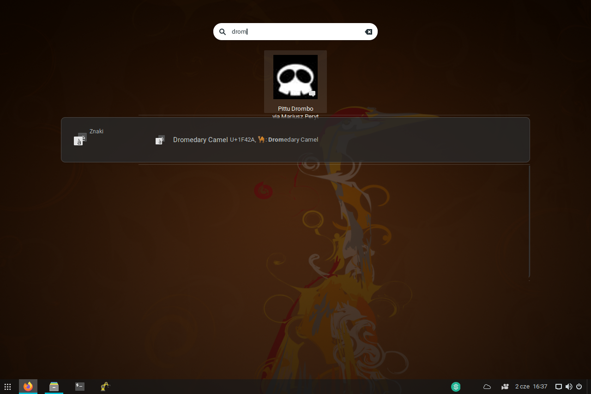Viewport: 591px width, 394px height.
Task: Click the "Pittu Drombo" name label
Action: tap(295, 109)
